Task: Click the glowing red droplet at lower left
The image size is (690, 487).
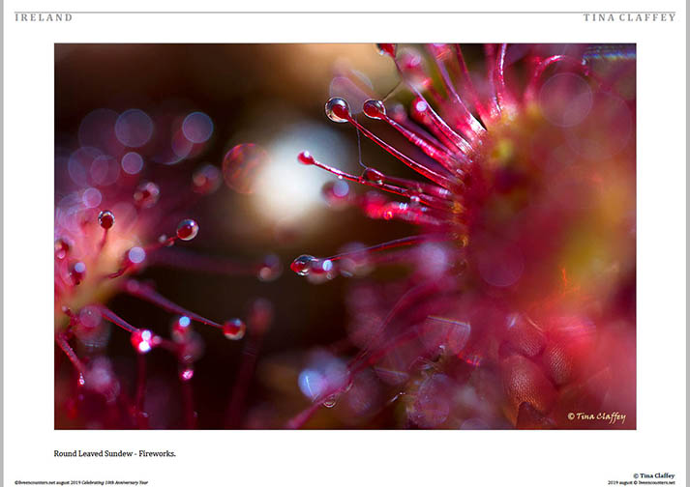Action: pos(144,340)
